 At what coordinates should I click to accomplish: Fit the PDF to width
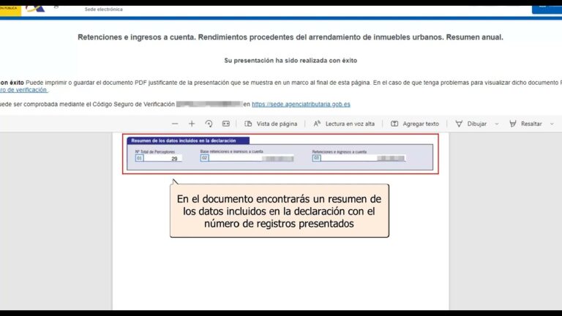point(226,124)
